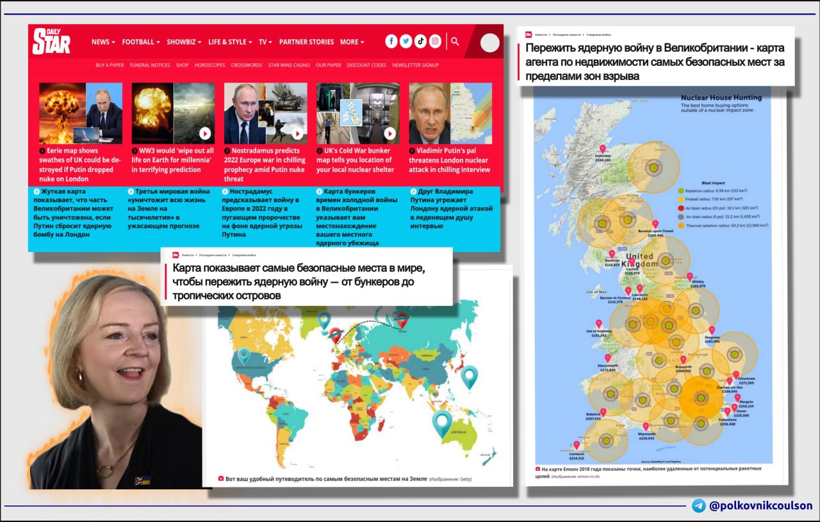This screenshot has width=820, height=522.
Task: Go to BUY A PAPER
Action: point(110,65)
